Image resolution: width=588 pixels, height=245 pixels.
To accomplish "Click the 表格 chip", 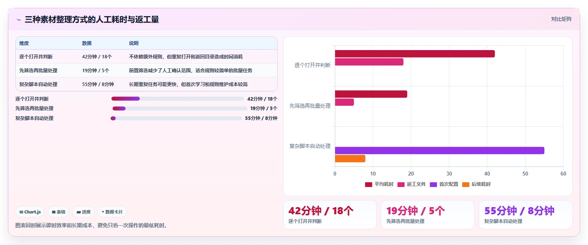I will tap(58, 212).
